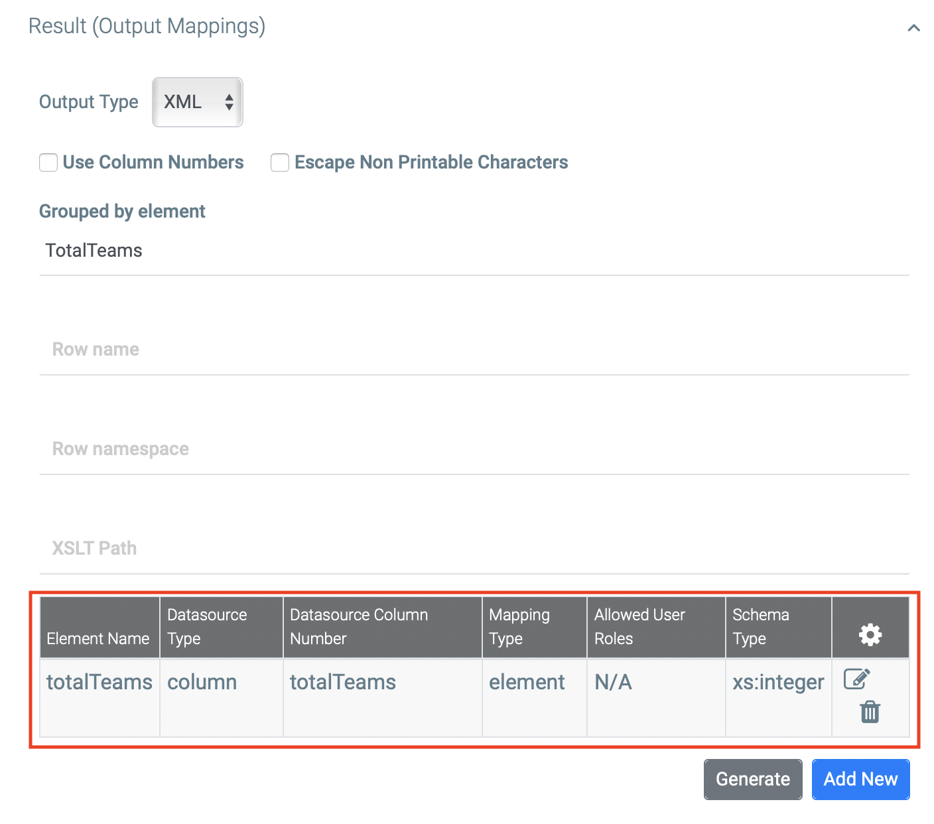Click the Element Name column header
The width and height of the screenshot is (934, 824).
point(100,628)
